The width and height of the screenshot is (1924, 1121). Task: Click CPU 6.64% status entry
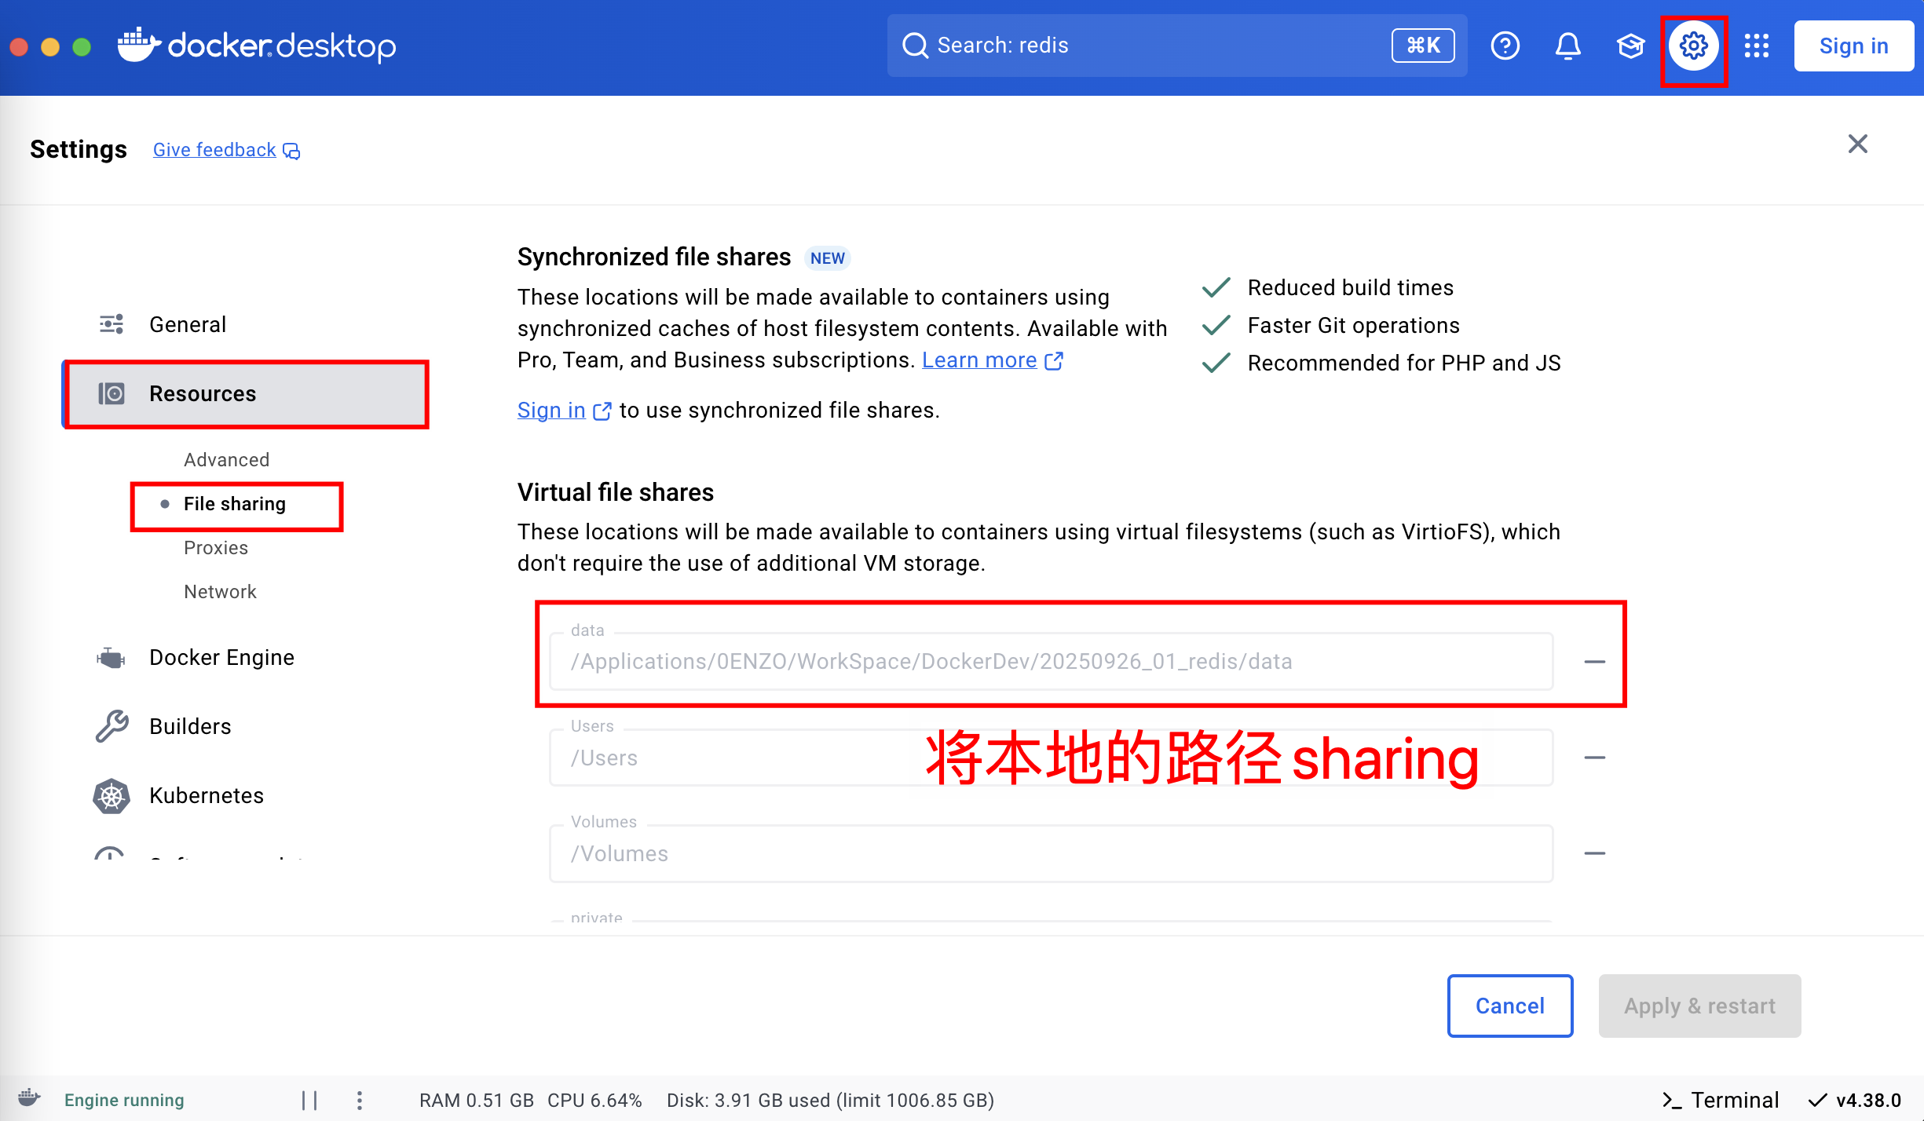point(594,1100)
